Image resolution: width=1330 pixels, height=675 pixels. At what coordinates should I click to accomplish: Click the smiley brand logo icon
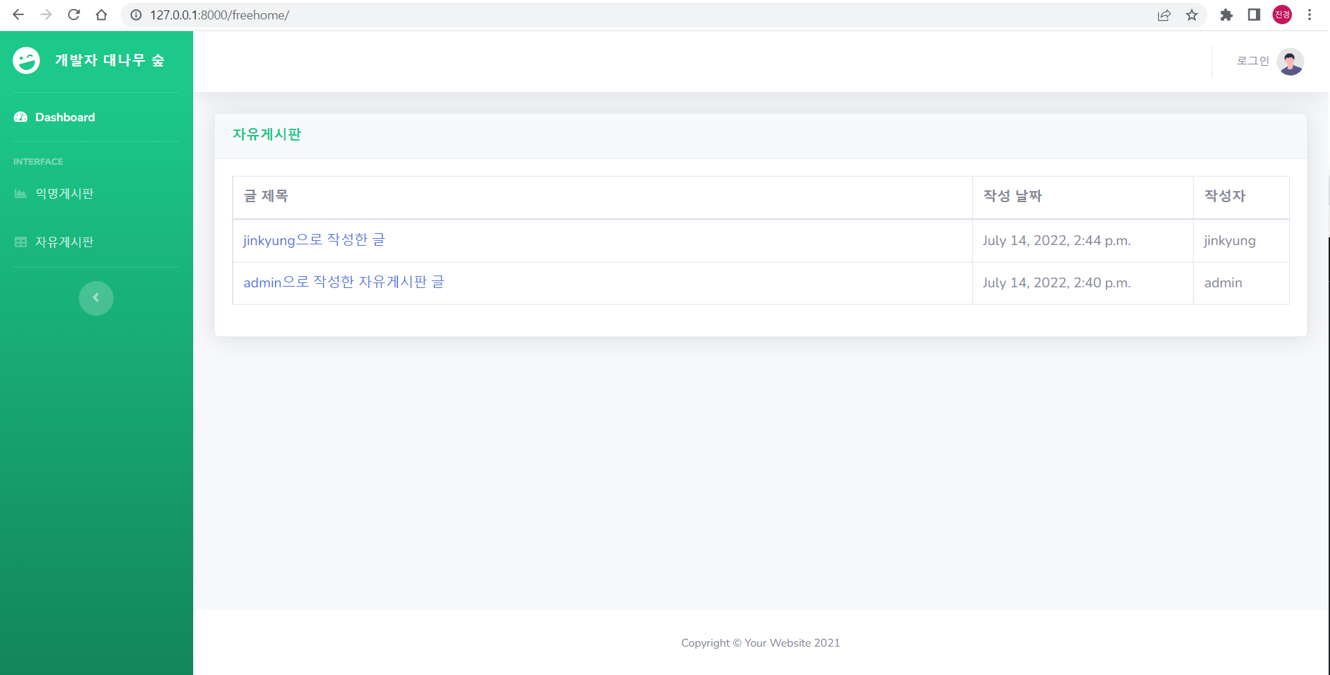point(26,61)
